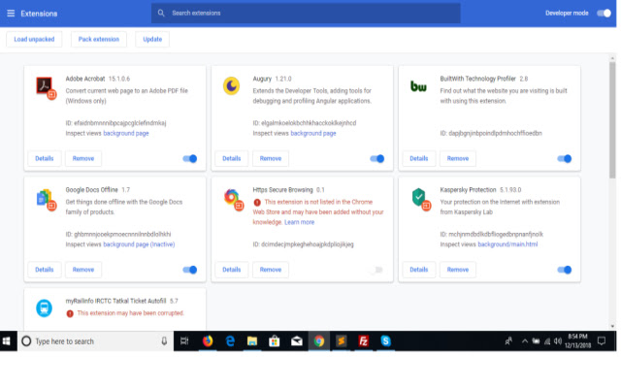Disable the BuiltWith Technology Profiler extension
This screenshot has height=388, width=621.
click(x=565, y=159)
